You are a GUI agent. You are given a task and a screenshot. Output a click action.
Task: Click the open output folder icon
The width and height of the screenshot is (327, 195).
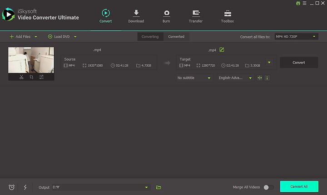[159, 187]
